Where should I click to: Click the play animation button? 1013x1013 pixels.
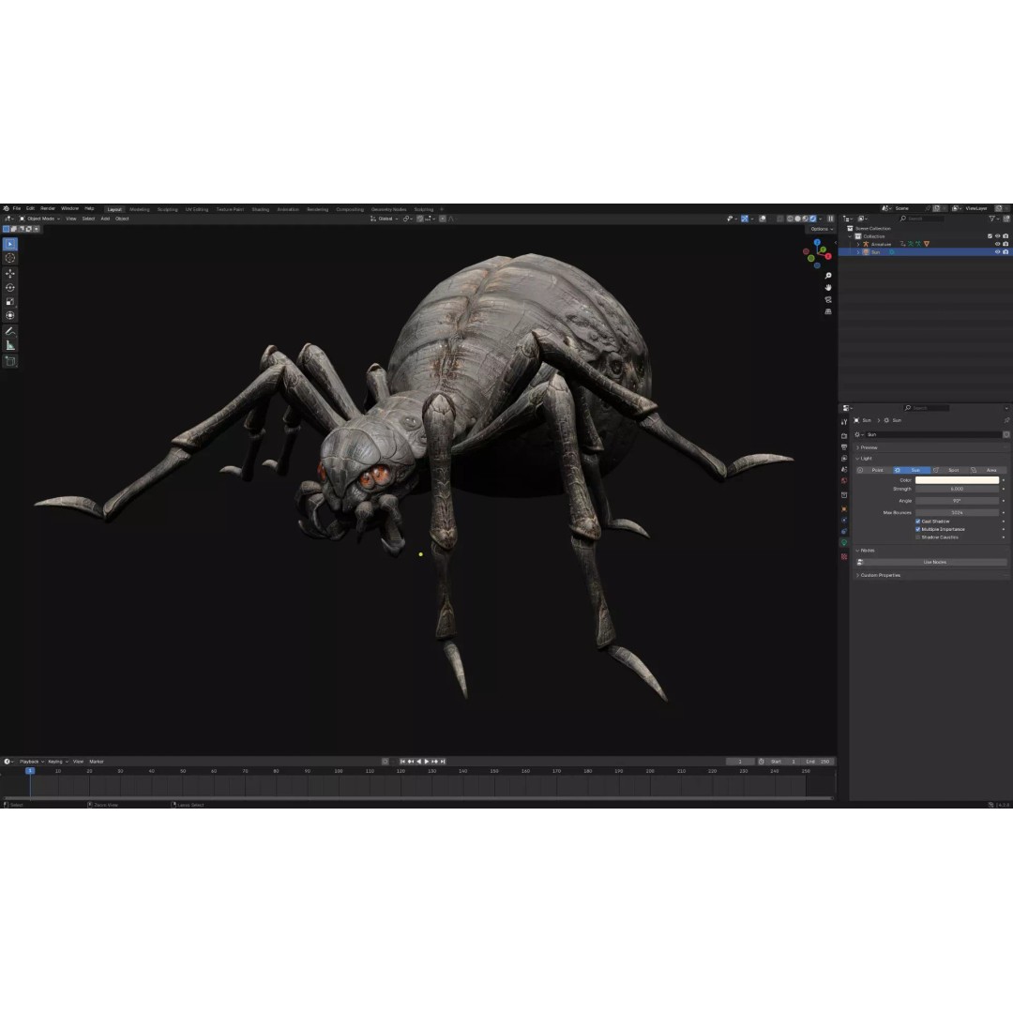point(427,762)
